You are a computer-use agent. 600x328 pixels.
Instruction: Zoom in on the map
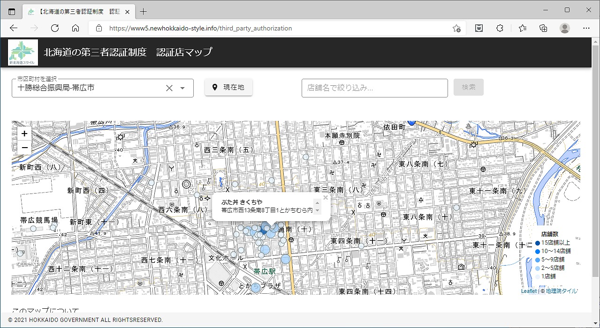(x=24, y=134)
